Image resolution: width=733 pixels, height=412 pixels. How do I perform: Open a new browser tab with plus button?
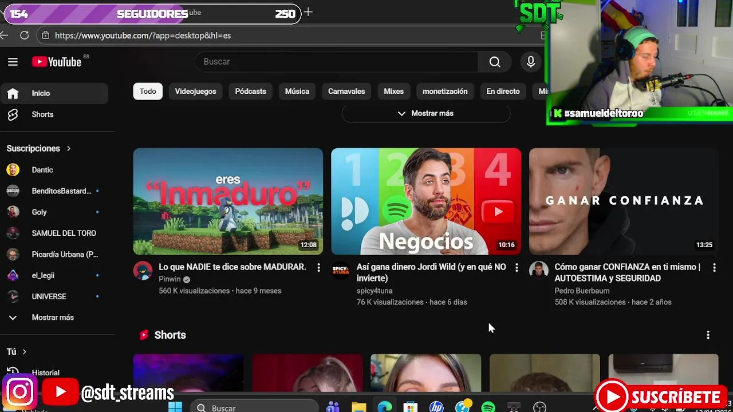coord(308,12)
